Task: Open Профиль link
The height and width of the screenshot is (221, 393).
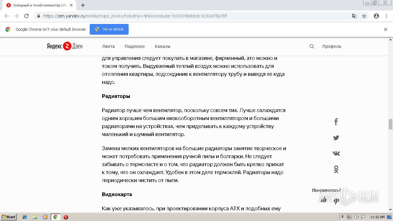Action: [x=332, y=46]
